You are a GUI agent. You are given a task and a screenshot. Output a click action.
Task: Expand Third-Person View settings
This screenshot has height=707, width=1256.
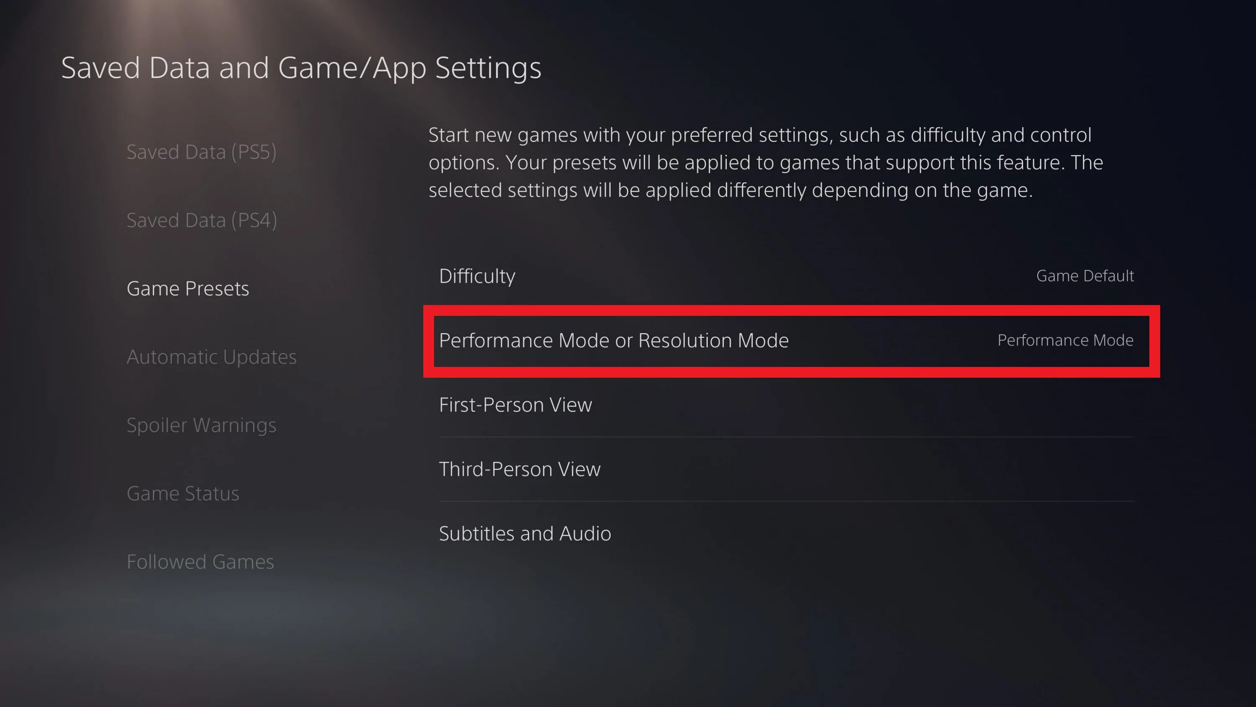click(x=786, y=469)
